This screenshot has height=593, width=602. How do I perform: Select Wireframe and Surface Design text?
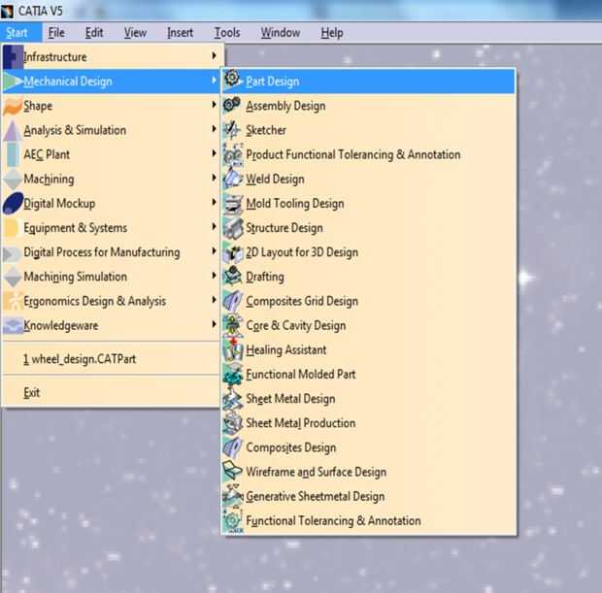[316, 472]
